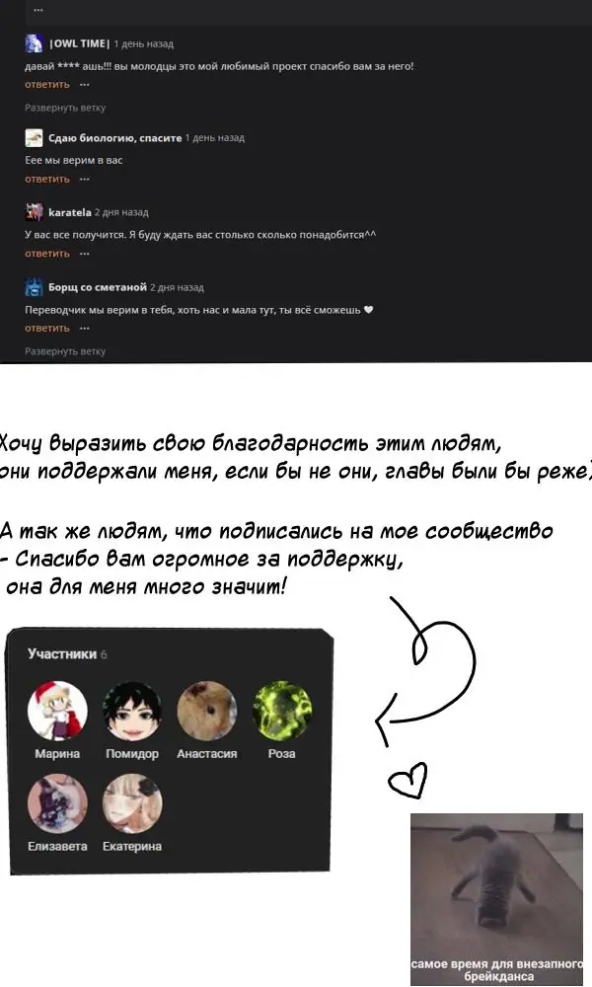Click the Сдаю биологию commenter avatar
This screenshot has width=592, height=987.
[x=34, y=138]
